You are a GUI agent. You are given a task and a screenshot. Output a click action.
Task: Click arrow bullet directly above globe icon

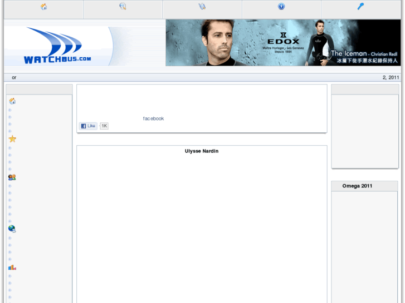pyautogui.click(x=10, y=221)
